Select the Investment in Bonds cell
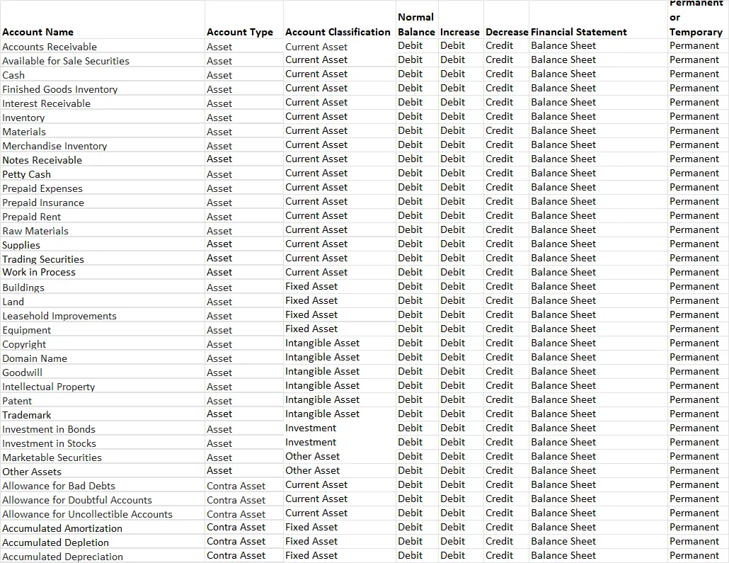Image resolution: width=729 pixels, height=563 pixels. pos(49,429)
